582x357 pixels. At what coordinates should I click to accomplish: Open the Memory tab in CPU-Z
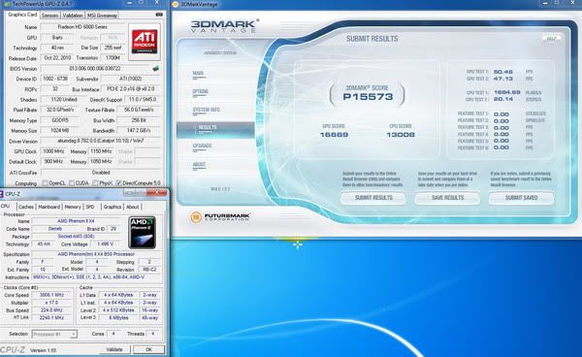pyautogui.click(x=73, y=207)
